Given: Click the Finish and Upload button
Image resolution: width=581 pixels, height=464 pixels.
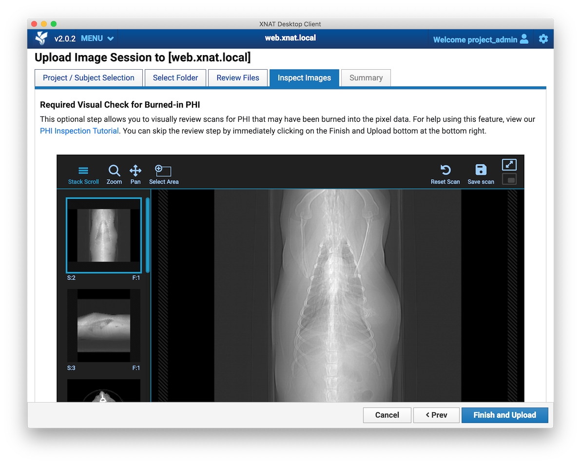Looking at the screenshot, I should (504, 415).
